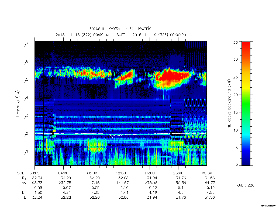Click the Lat value 0.15

(x=211, y=188)
